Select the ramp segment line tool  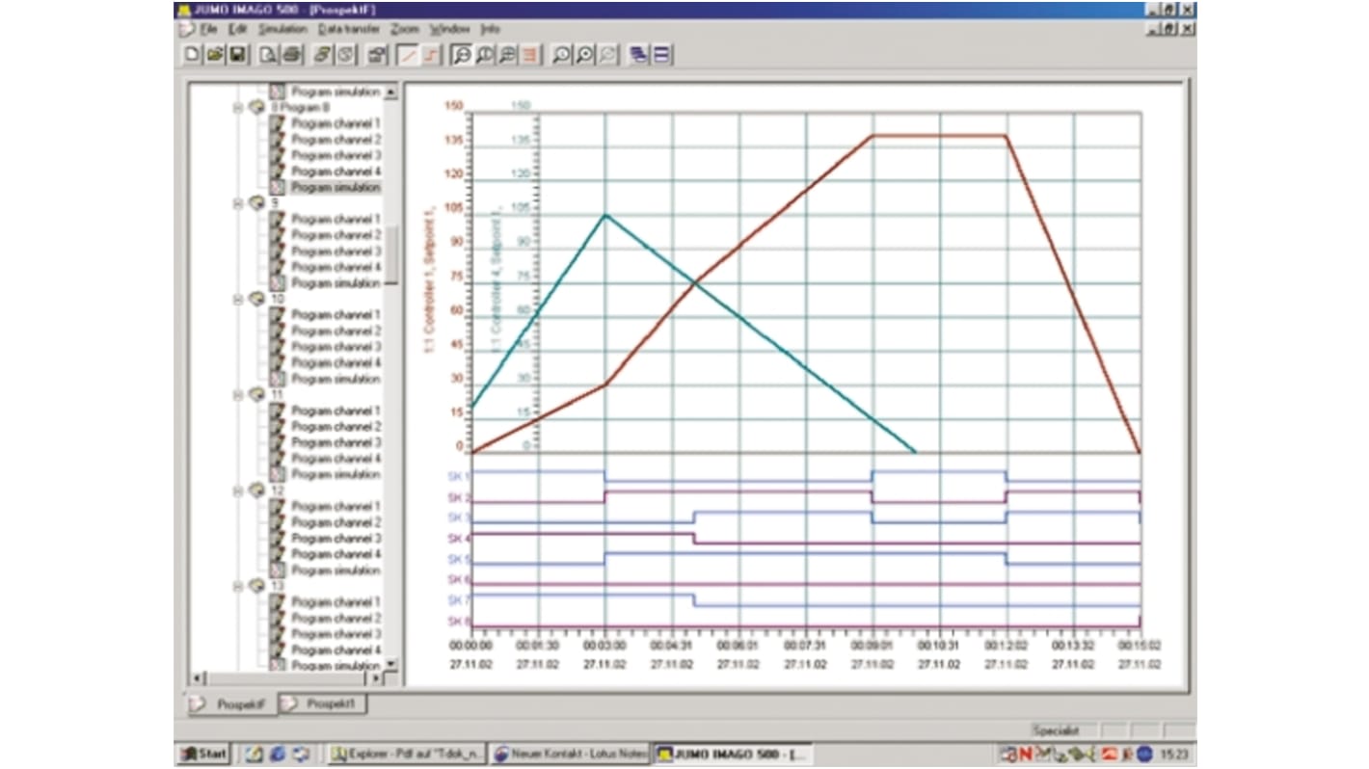(407, 55)
